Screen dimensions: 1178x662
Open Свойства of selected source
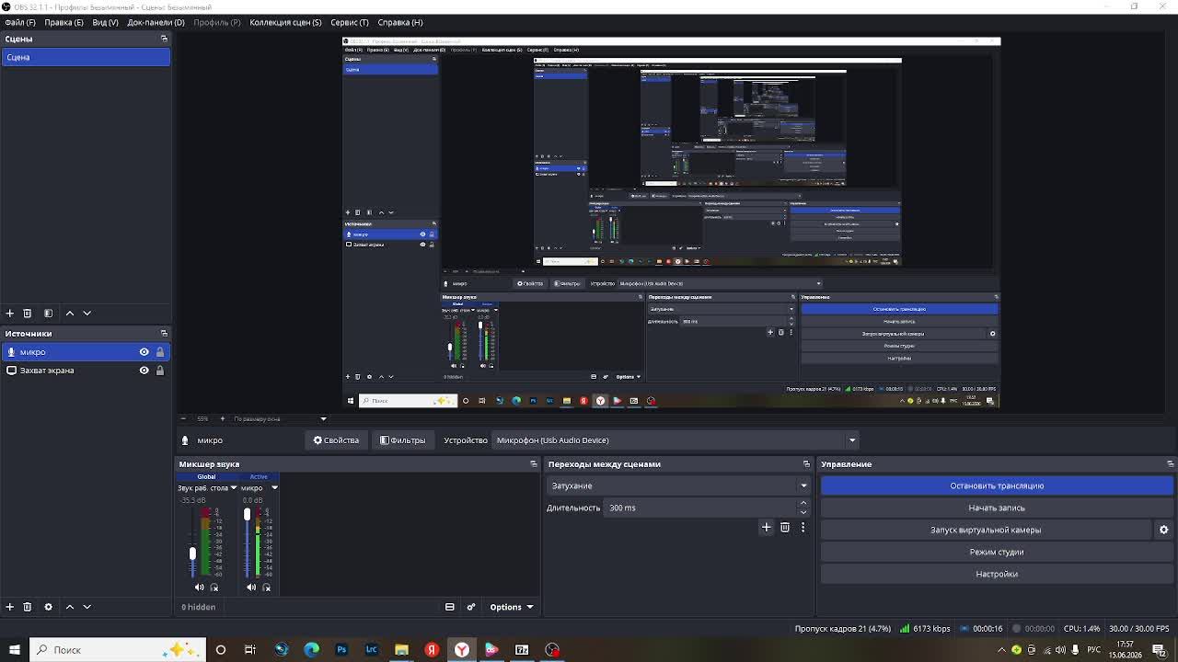tap(336, 440)
